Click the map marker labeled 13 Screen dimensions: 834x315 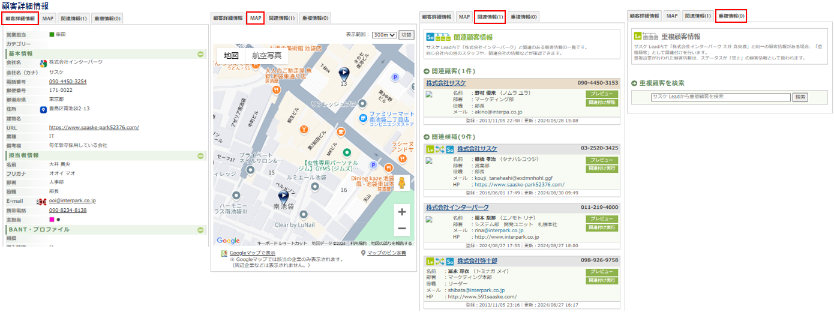click(344, 74)
